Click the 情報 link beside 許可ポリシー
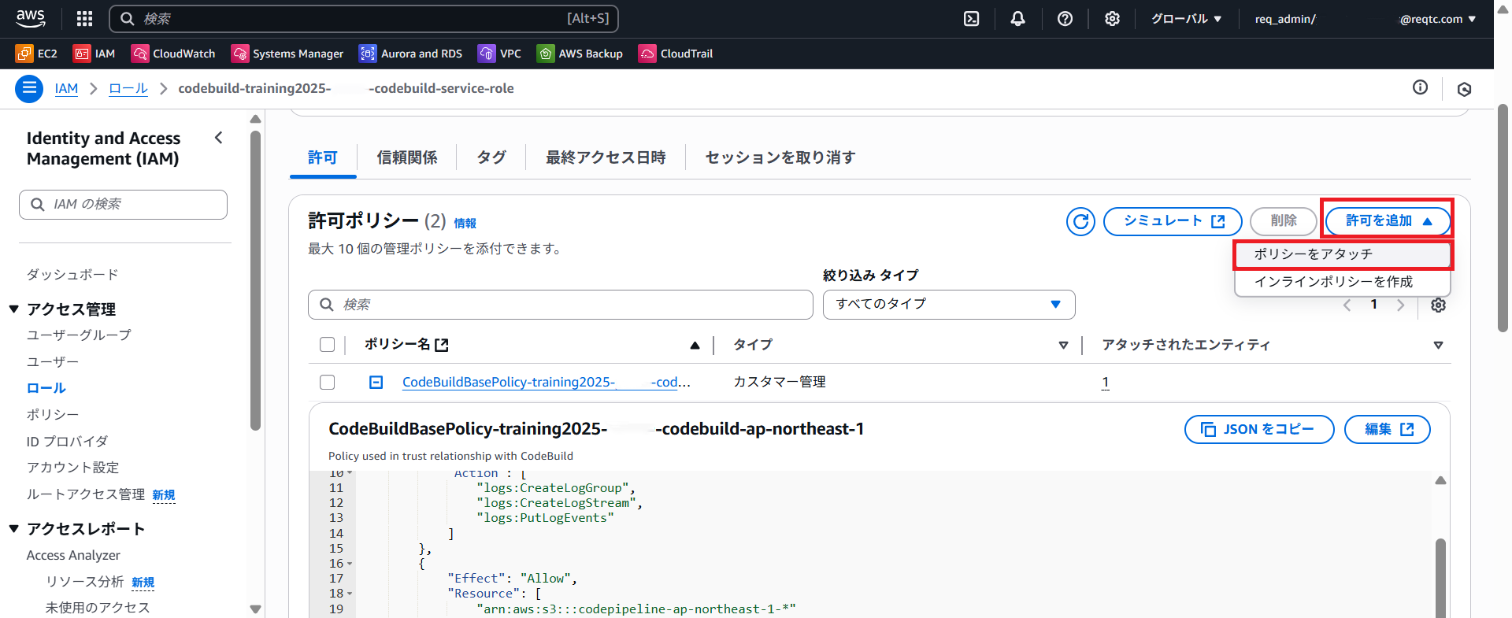Viewport: 1512px width, 618px height. [465, 224]
